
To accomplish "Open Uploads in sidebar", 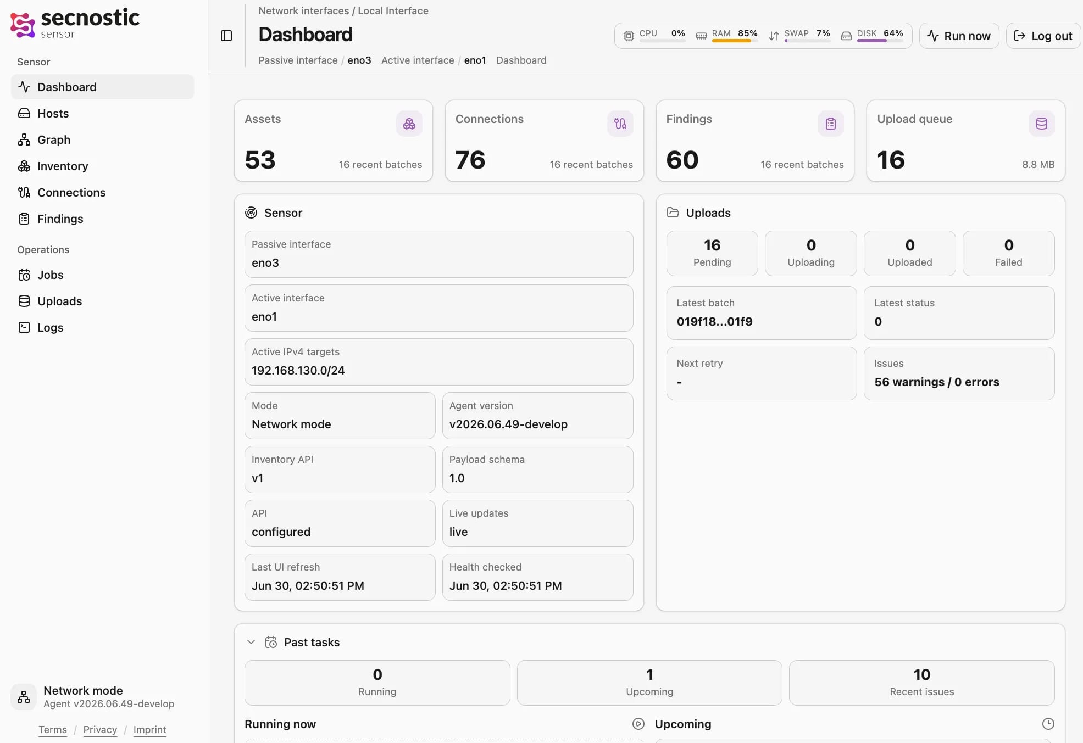I will 102,301.
